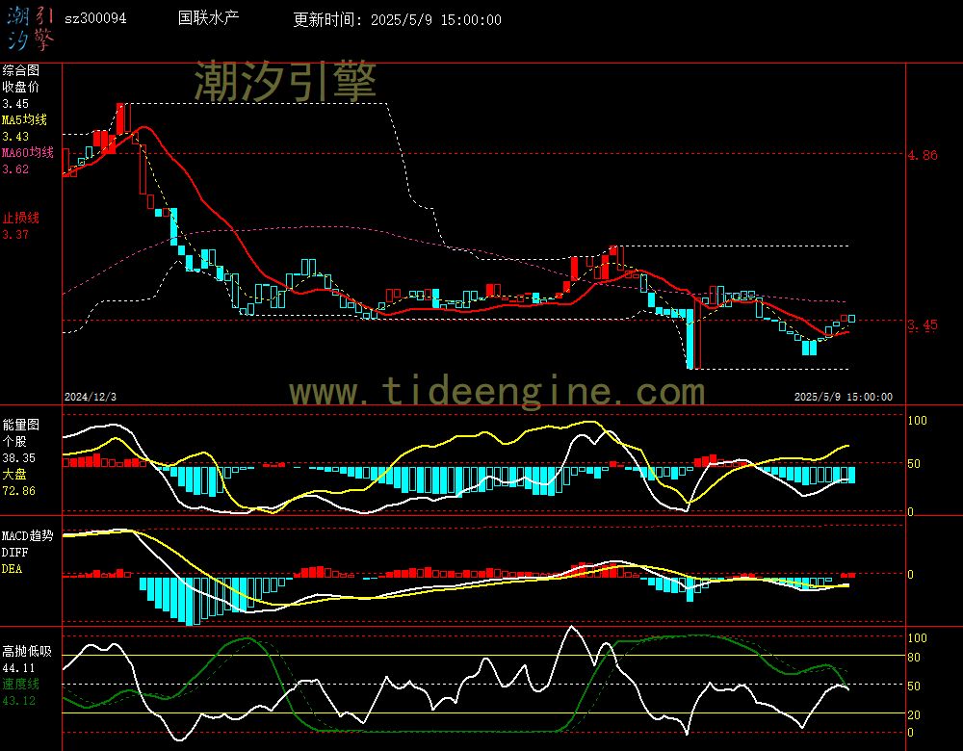Click the 20 axis label of 高抛低吸 panel
The image size is (963, 751).
point(914,715)
